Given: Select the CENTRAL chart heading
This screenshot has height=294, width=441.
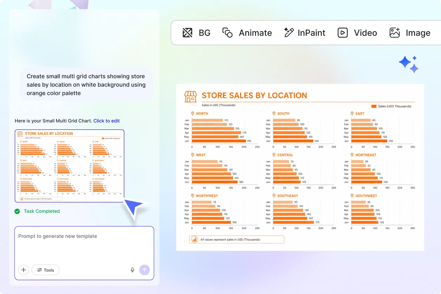Looking at the screenshot, I should point(285,155).
